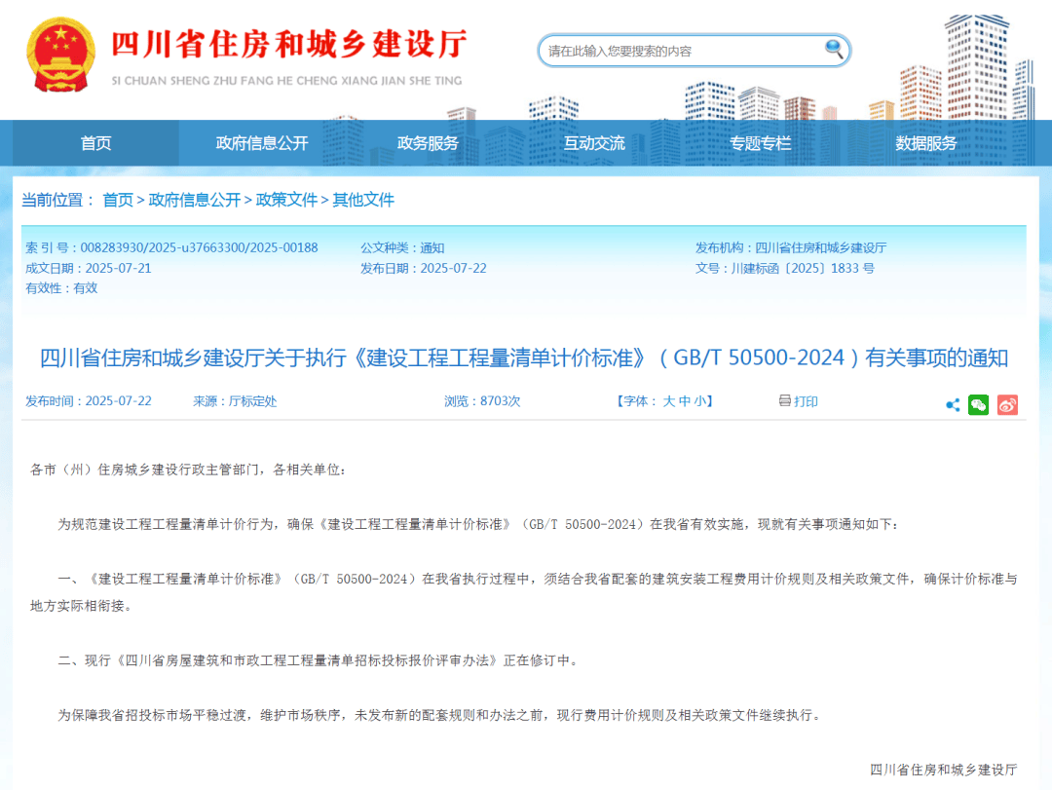Share via the WeChat icon
Image resolution: width=1052 pixels, height=790 pixels.
click(978, 404)
